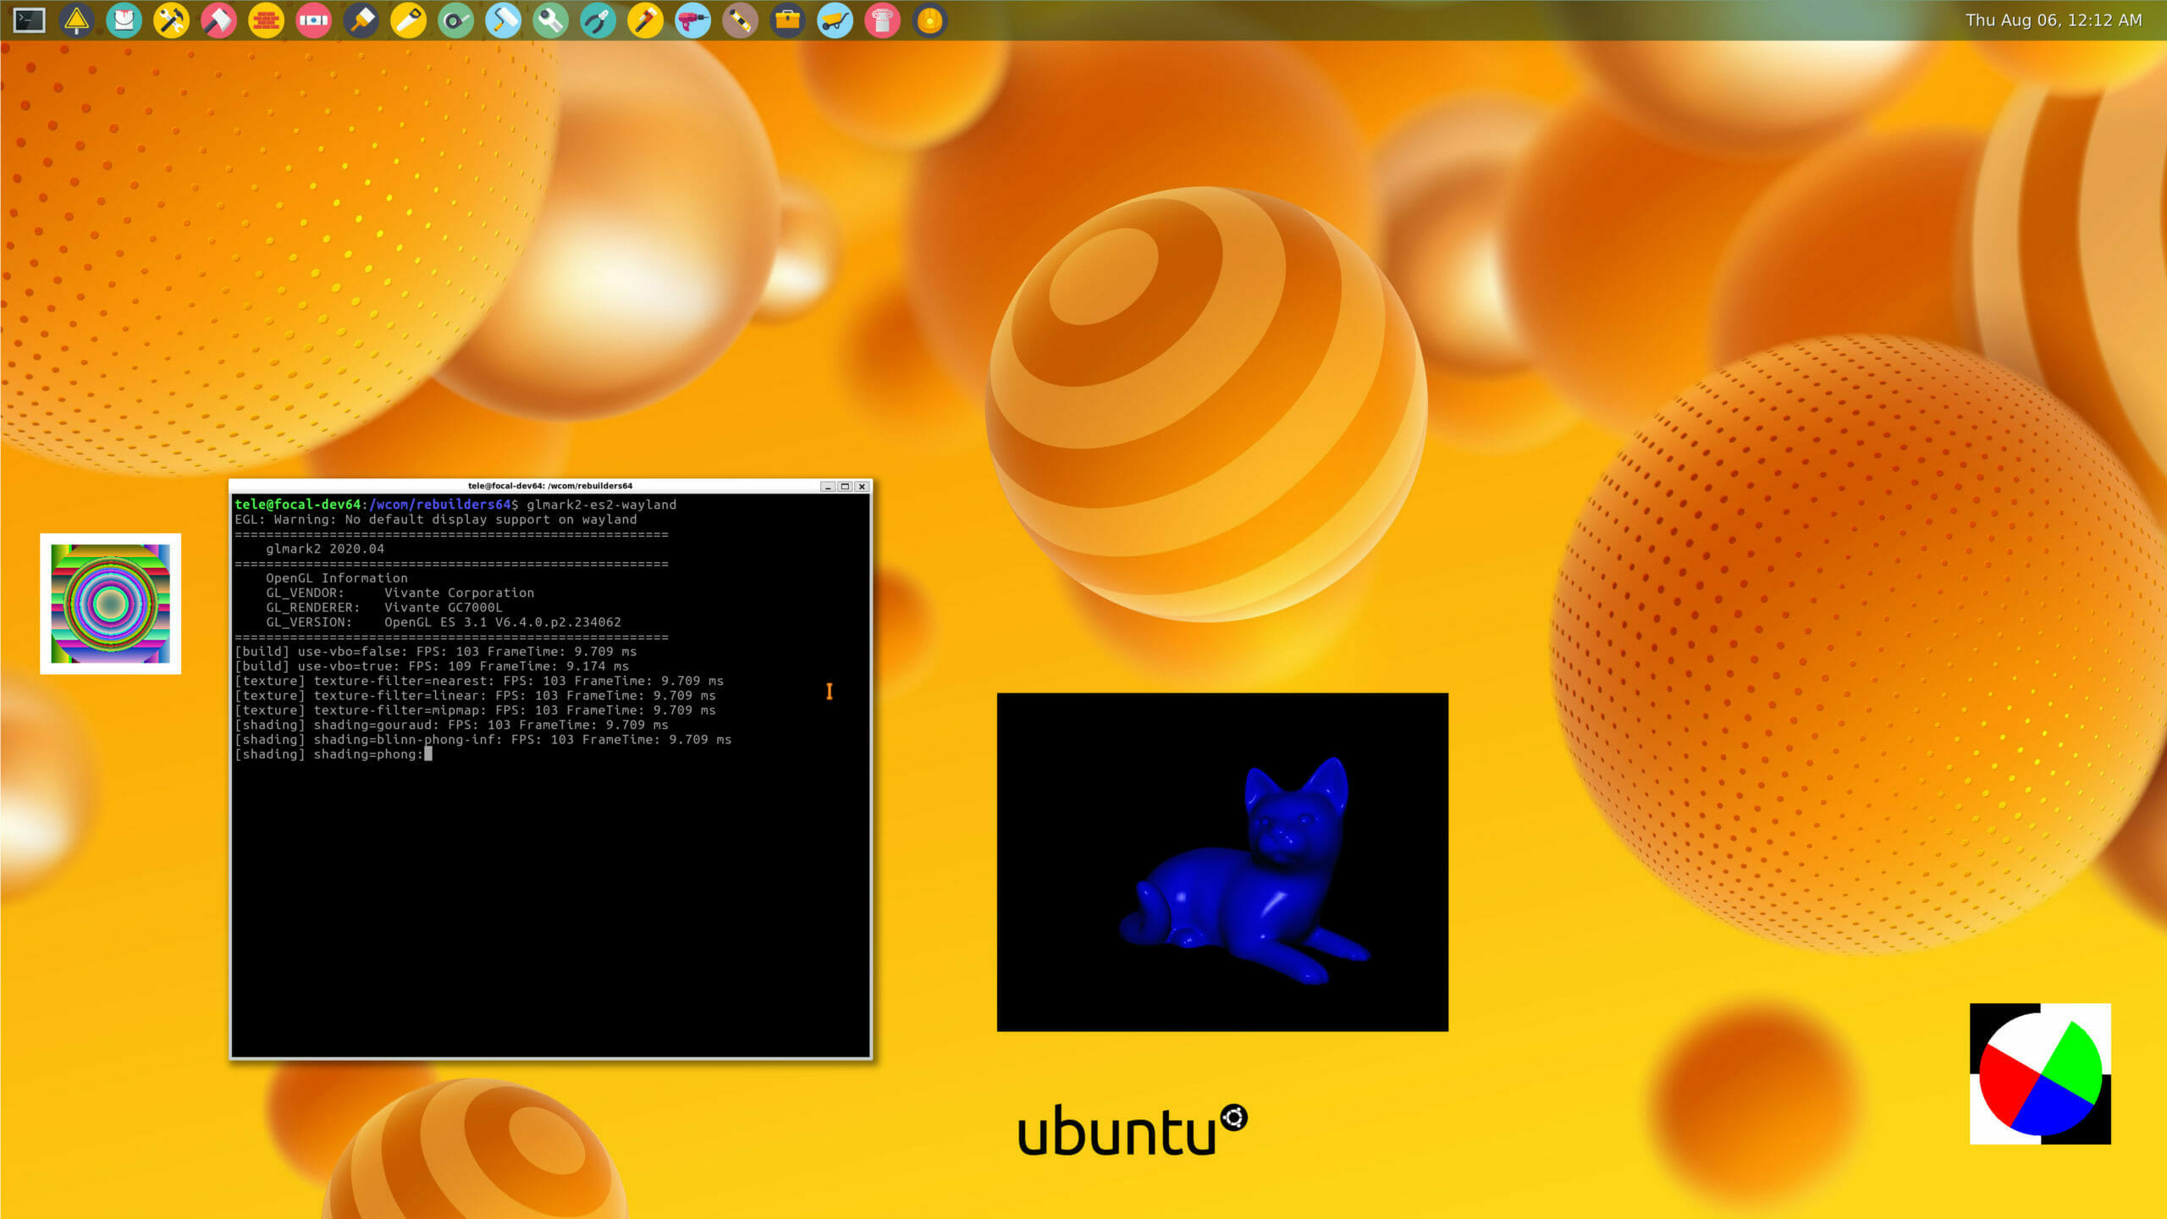This screenshot has height=1219, width=2167.
Task: Launch the paint bucket icon
Action: click(124, 20)
